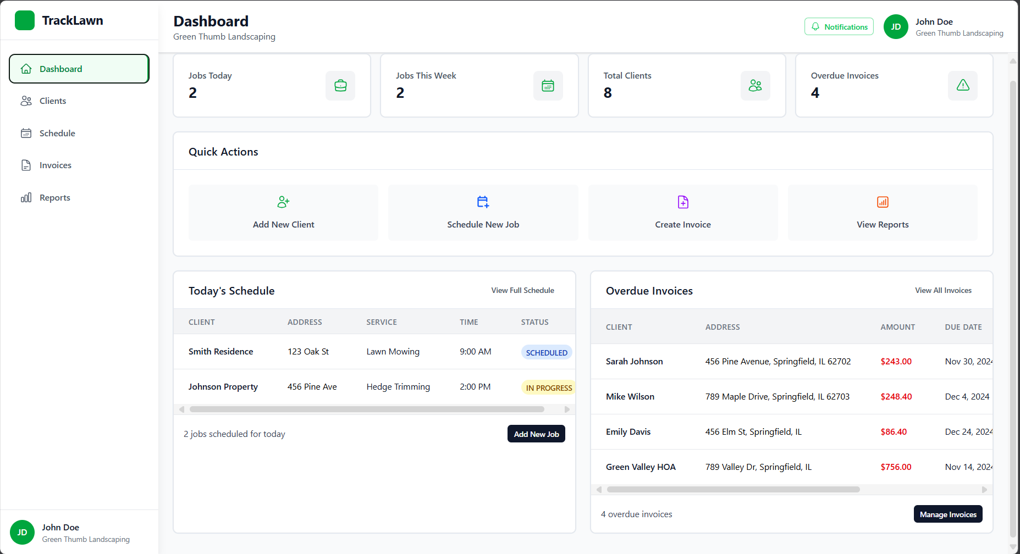
Task: Click the bell icon in Notifications button
Action: [815, 26]
